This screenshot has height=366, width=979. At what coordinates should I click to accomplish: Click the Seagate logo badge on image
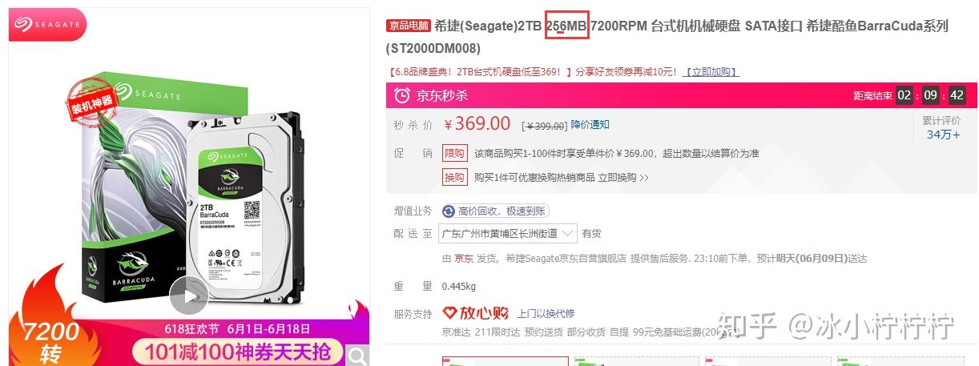pos(46,25)
